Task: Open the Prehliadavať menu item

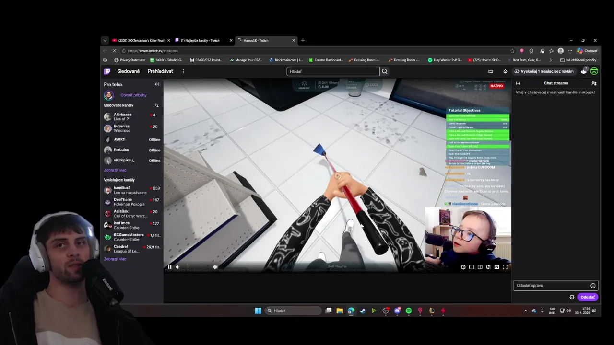Action: pyautogui.click(x=160, y=71)
